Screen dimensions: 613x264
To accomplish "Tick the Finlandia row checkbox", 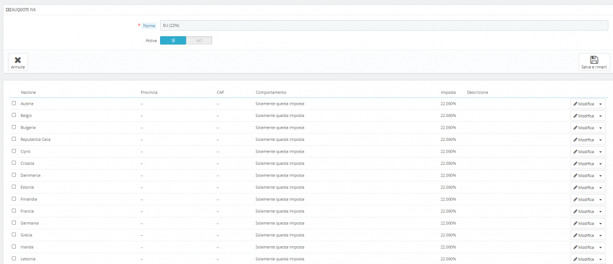I will 14,199.
